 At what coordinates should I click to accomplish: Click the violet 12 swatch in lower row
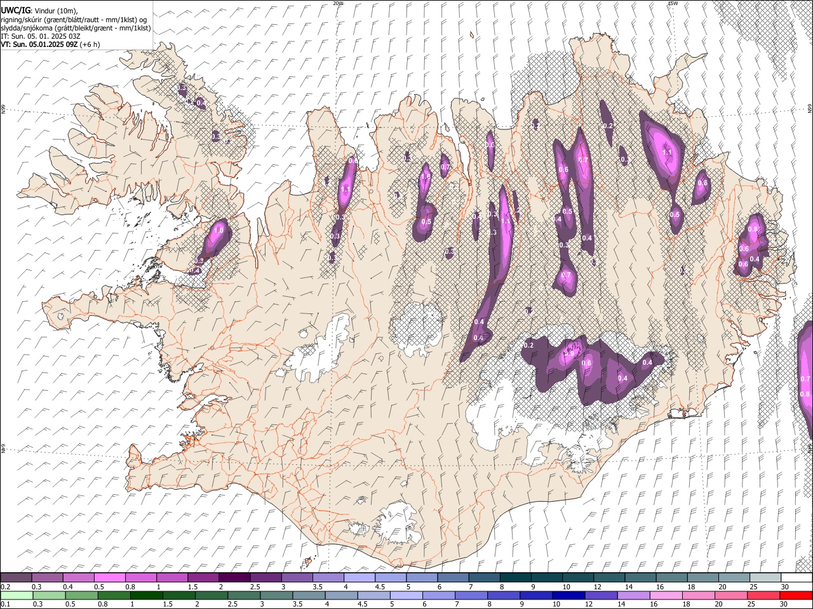601,595
